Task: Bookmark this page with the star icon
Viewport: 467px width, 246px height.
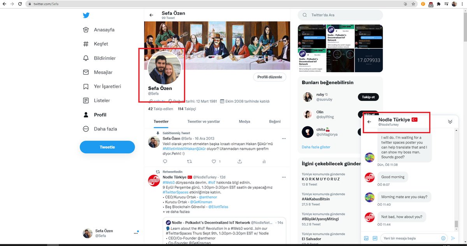Action: click(x=414, y=4)
